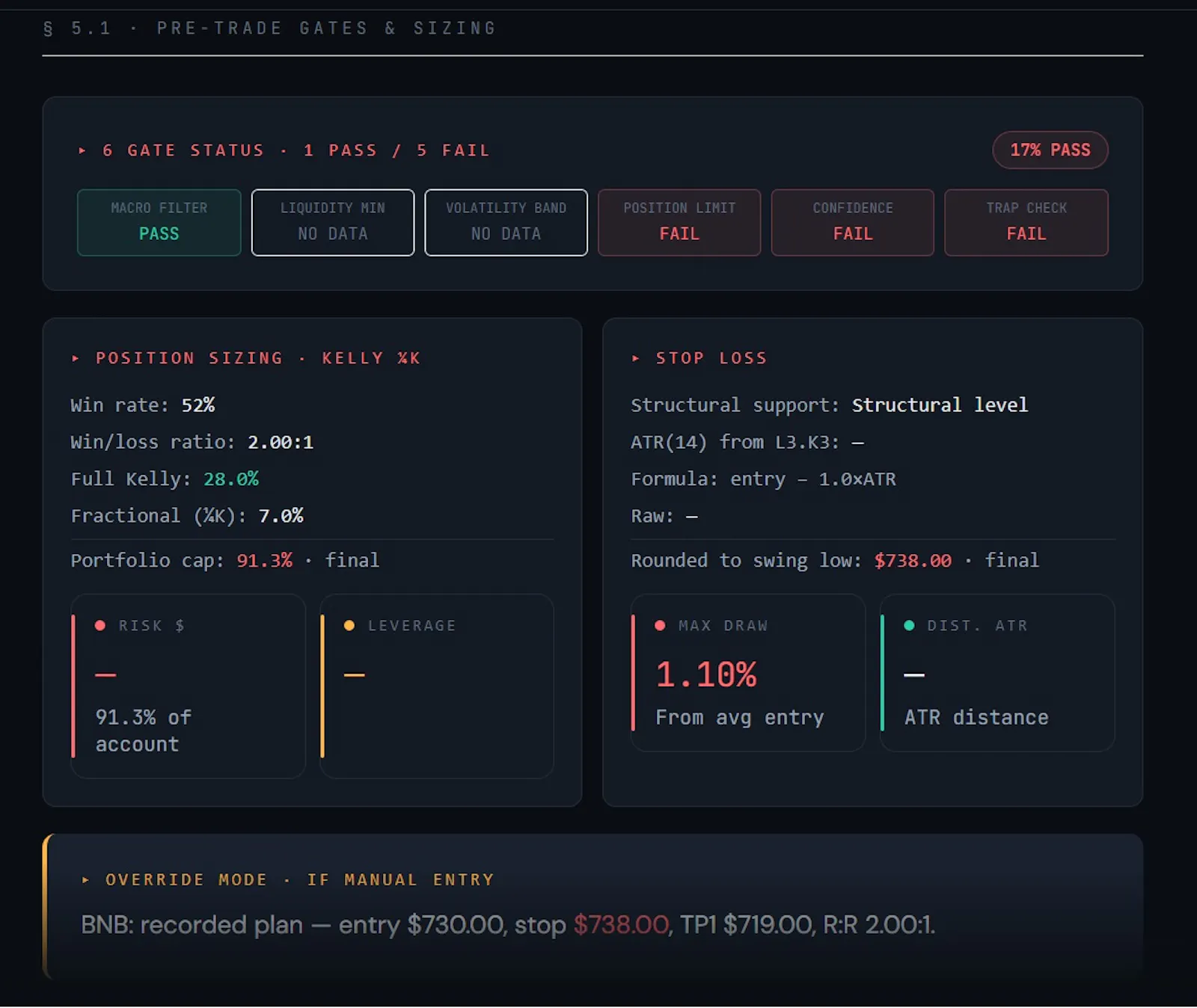Image resolution: width=1197 pixels, height=1008 pixels.
Task: Click Structural support Structural level line
Action: click(829, 405)
